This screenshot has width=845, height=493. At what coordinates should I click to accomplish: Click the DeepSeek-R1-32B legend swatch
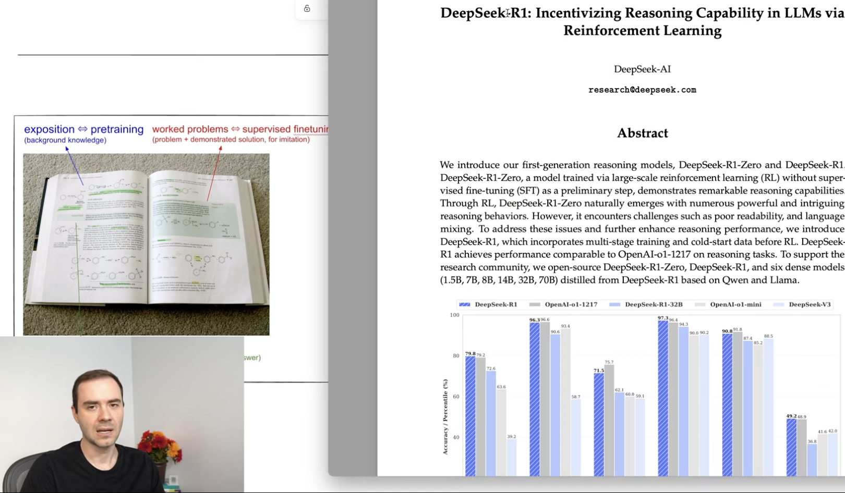coord(614,304)
